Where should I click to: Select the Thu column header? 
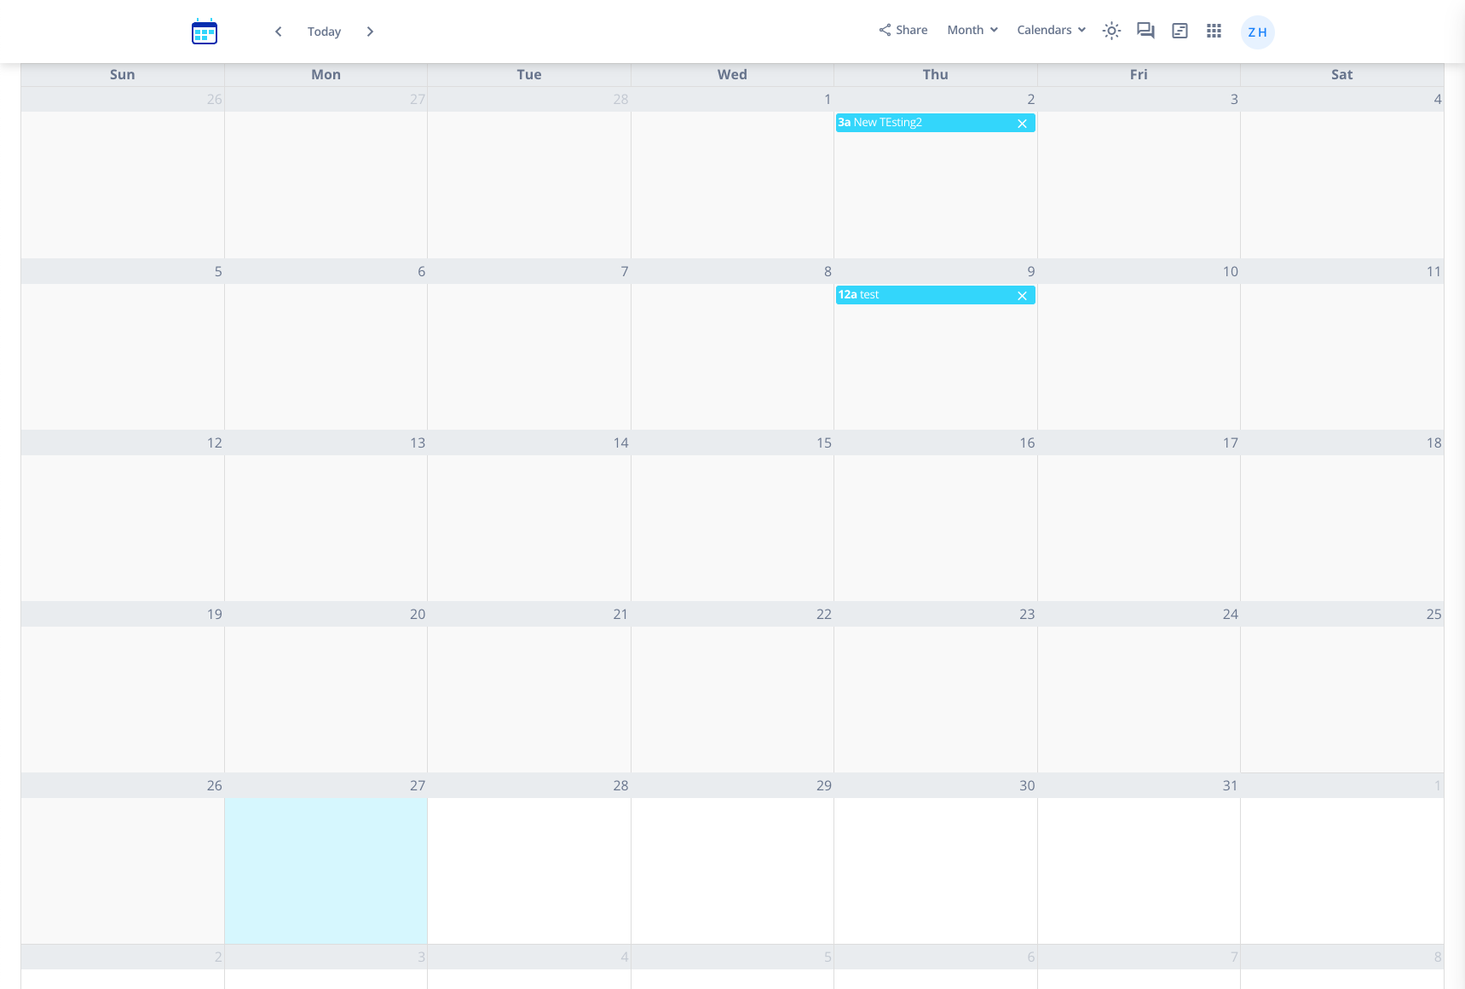click(934, 74)
